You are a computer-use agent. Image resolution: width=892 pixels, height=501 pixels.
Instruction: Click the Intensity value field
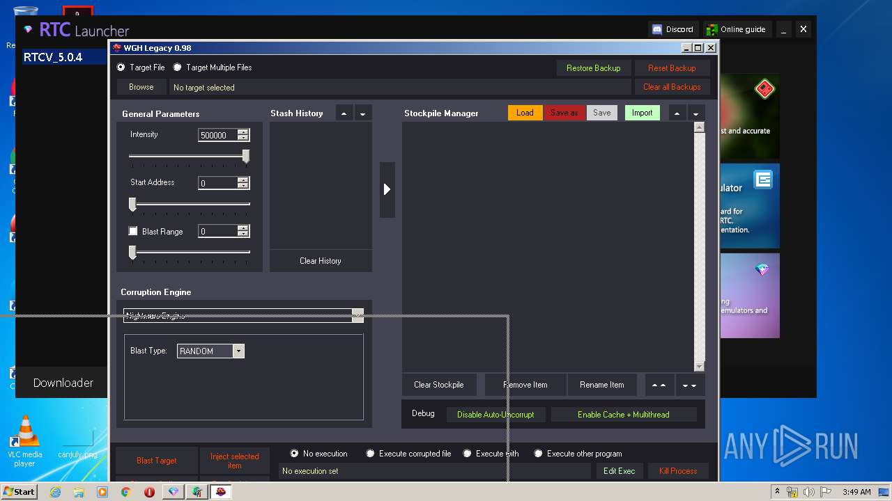[x=217, y=135]
